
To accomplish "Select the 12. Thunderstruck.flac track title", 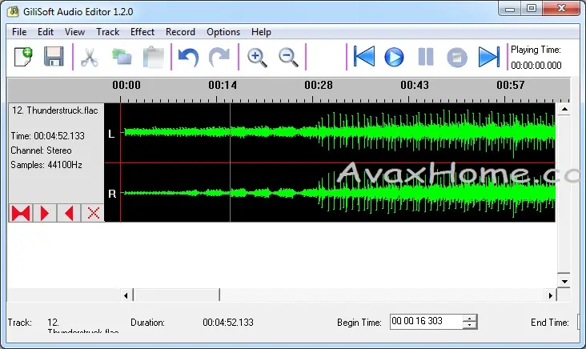I will coord(55,110).
